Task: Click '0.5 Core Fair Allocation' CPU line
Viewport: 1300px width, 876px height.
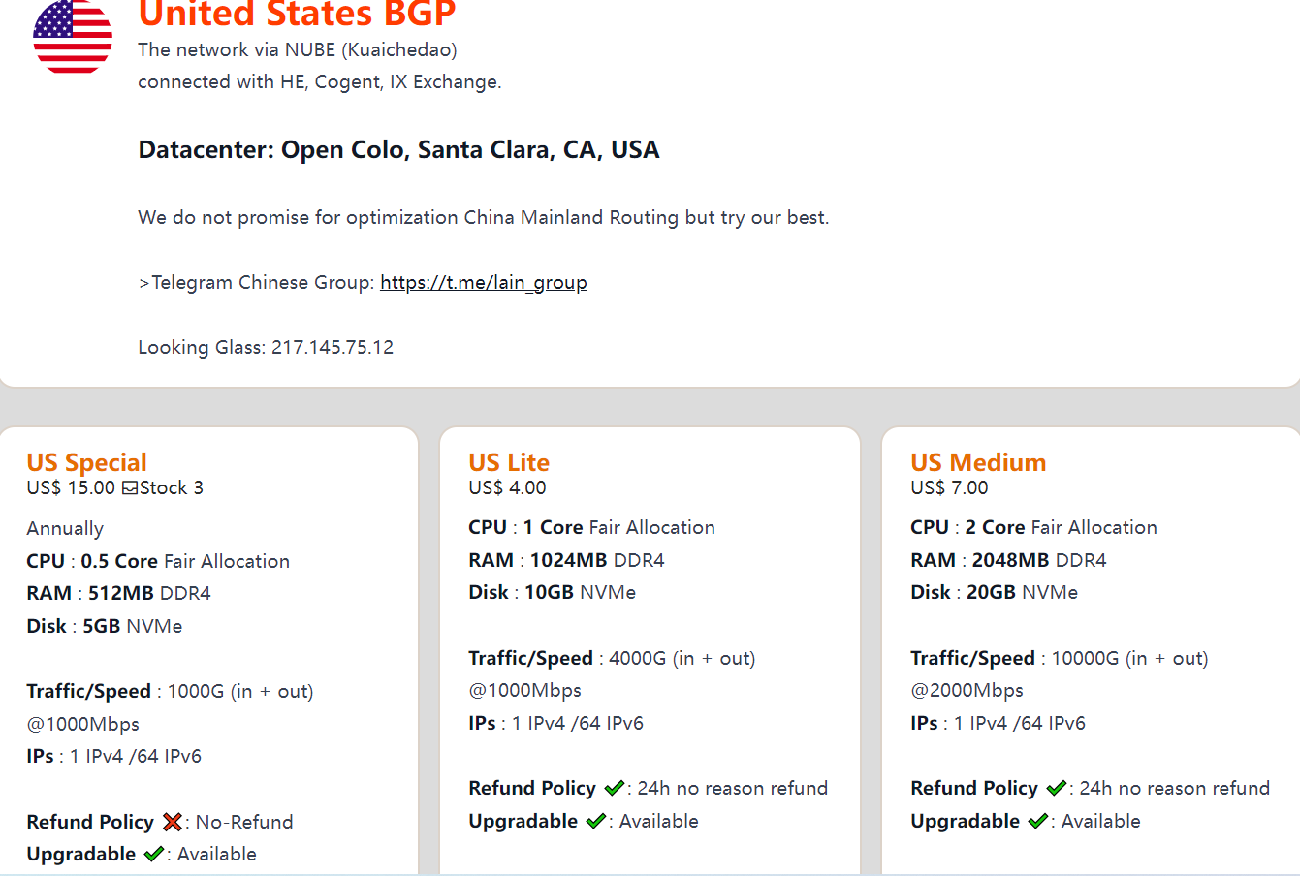Action: (x=158, y=561)
